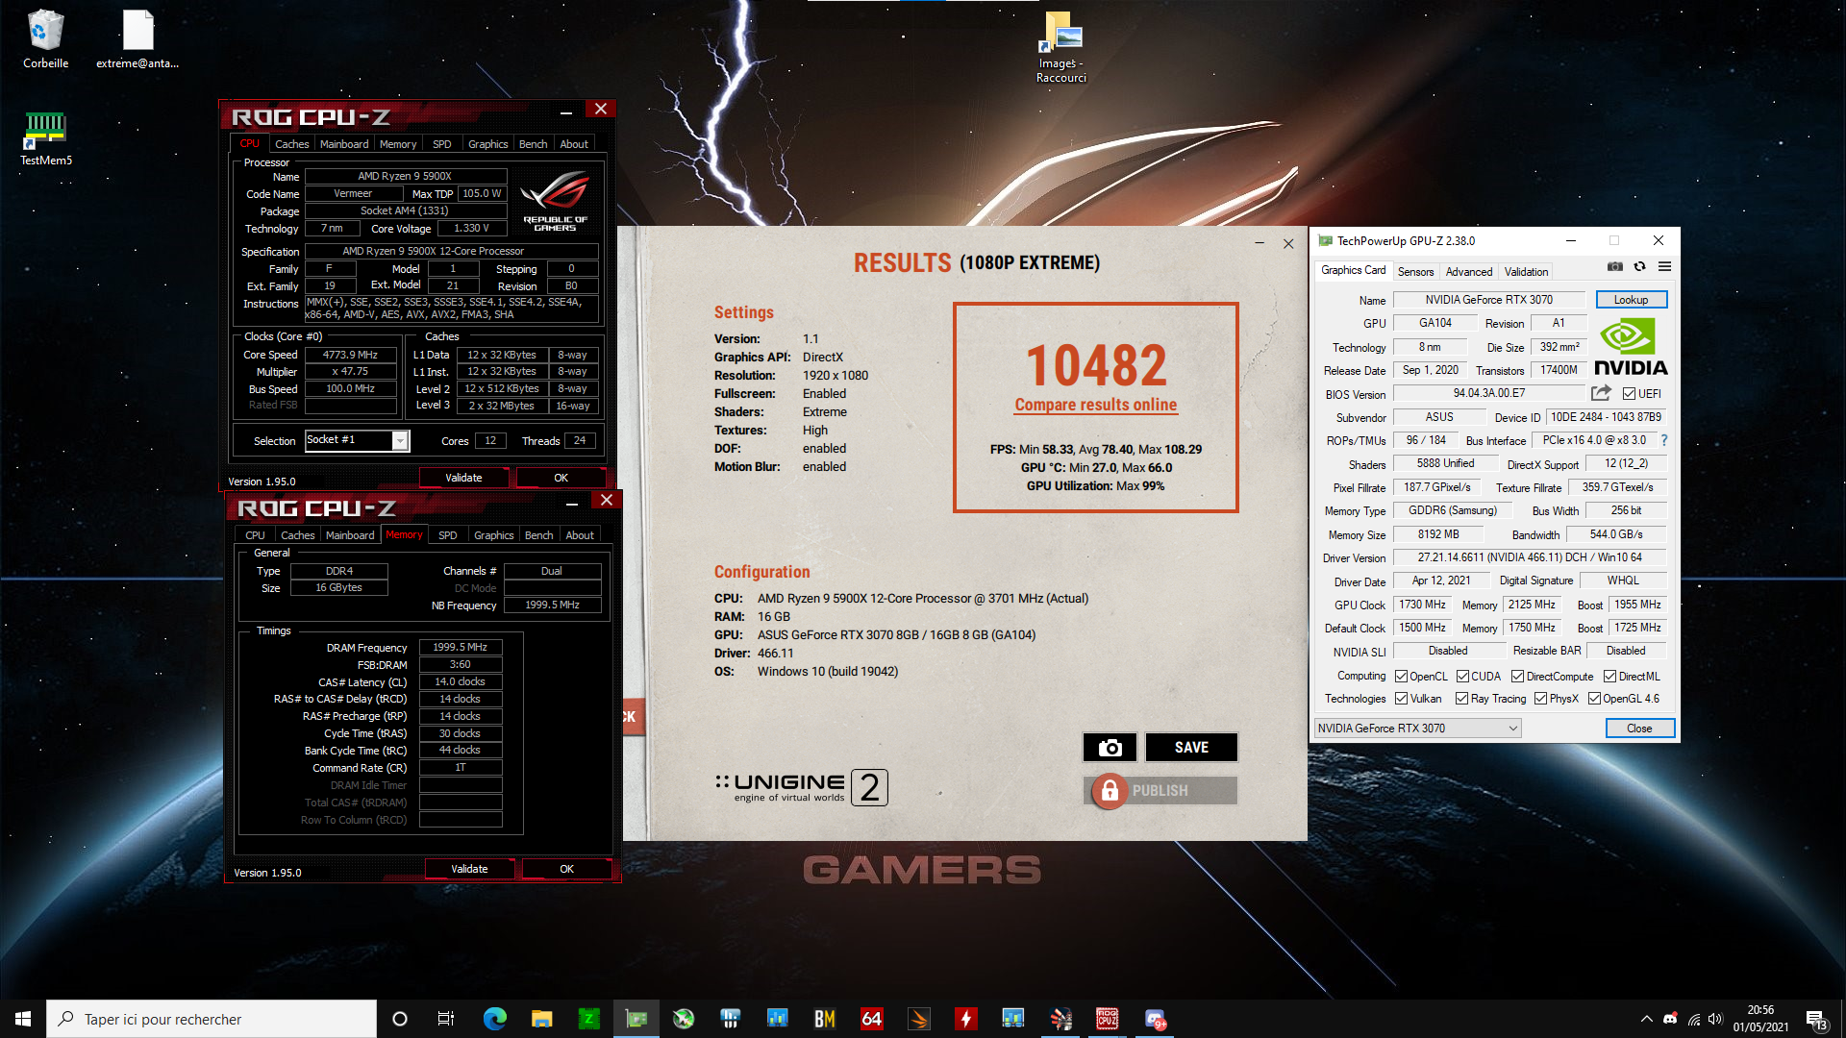Toggle the OpenGL 4.6 checkbox
Viewport: 1846px width, 1038px height.
coord(1594,699)
